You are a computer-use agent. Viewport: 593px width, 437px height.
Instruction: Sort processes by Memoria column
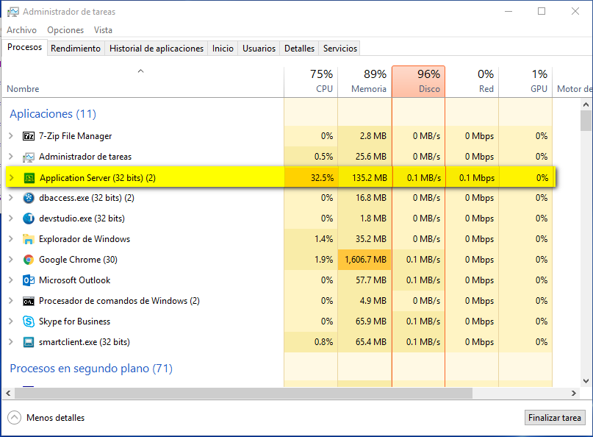point(364,82)
